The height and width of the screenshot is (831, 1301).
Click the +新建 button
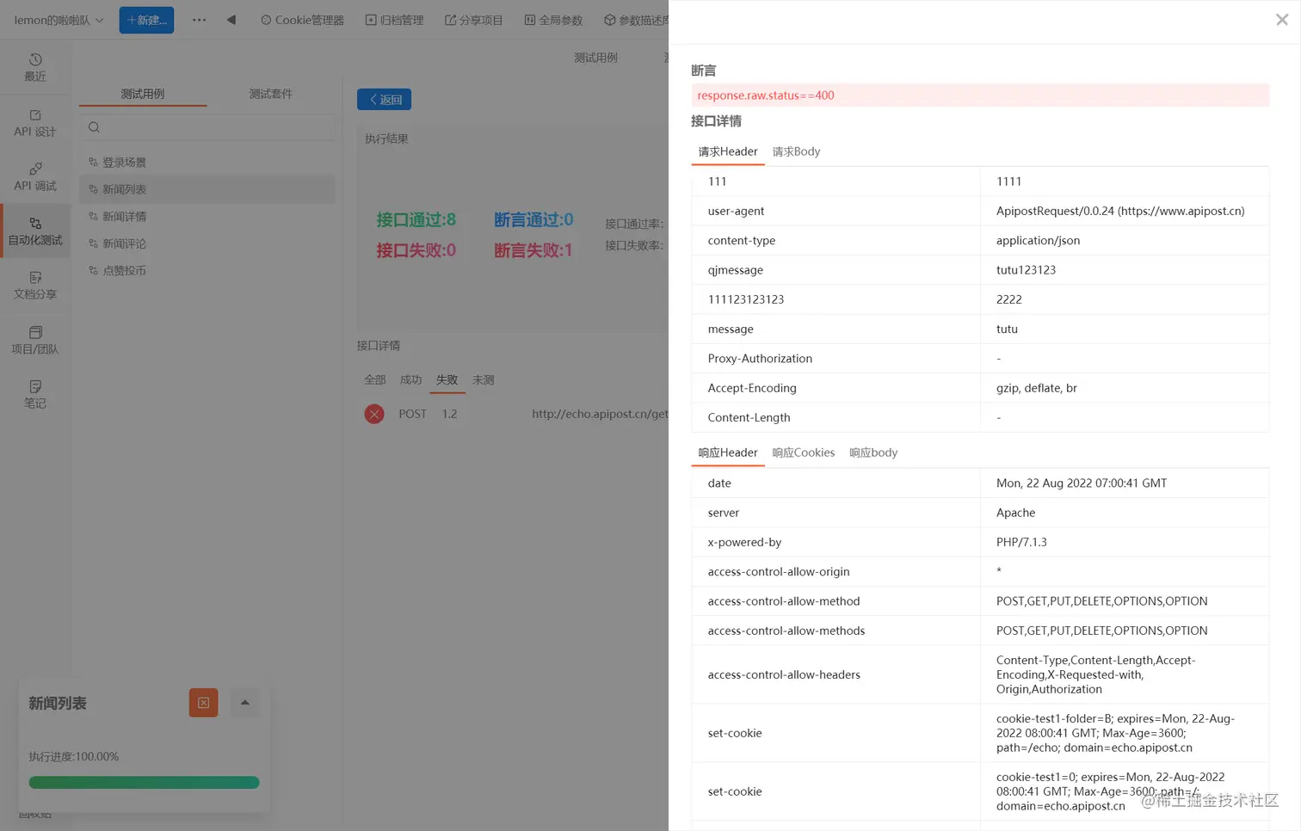tap(146, 20)
